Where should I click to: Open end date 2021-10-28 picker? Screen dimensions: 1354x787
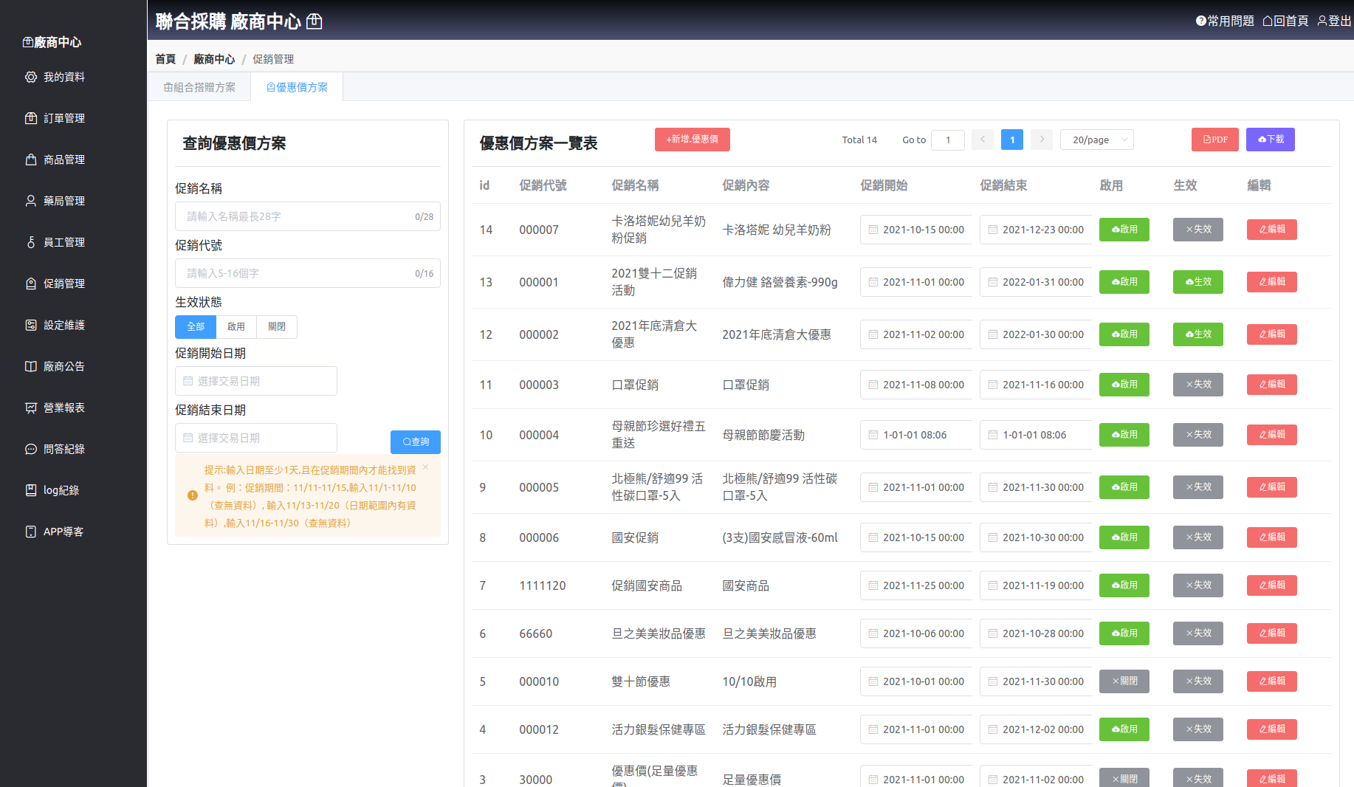pyautogui.click(x=1036, y=633)
